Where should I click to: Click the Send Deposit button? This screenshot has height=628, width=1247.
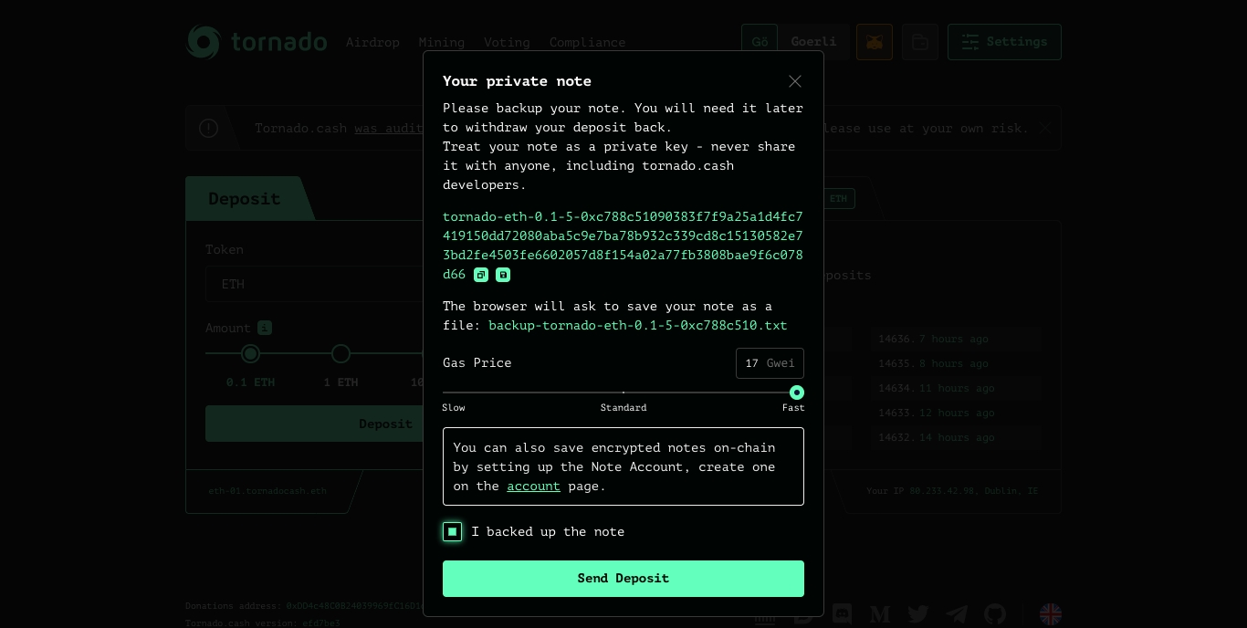click(623, 579)
